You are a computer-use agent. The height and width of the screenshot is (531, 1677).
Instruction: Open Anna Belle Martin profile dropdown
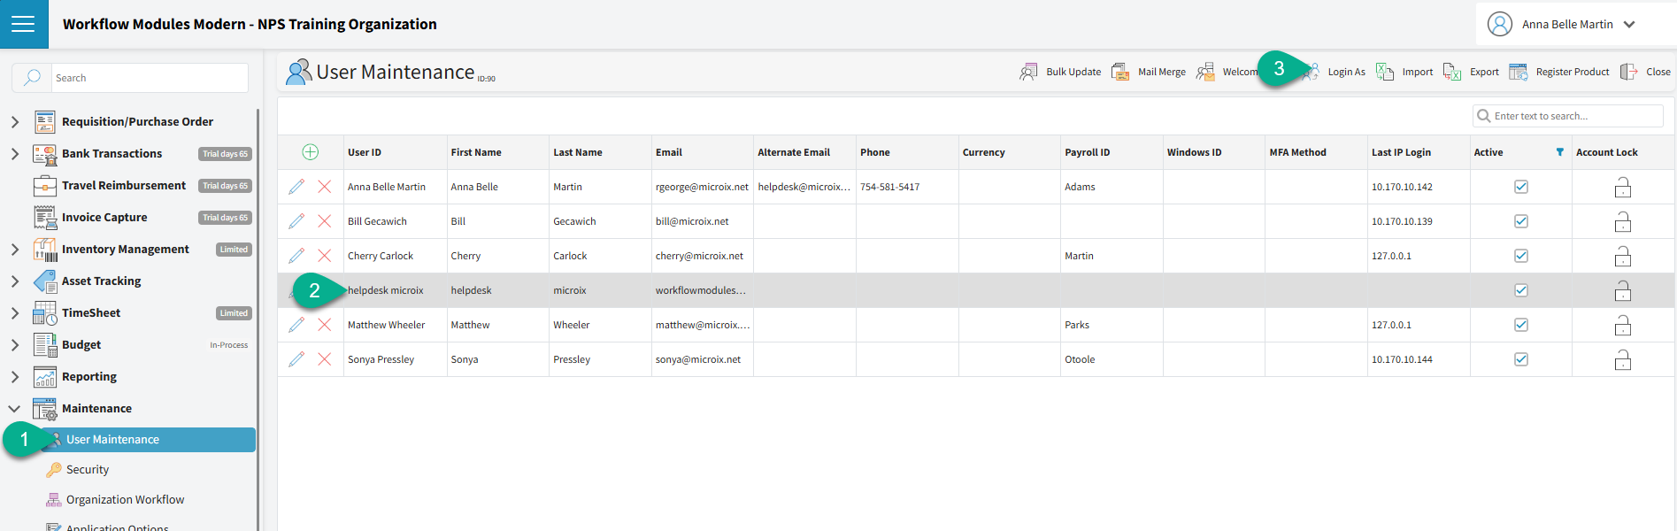point(1629,25)
